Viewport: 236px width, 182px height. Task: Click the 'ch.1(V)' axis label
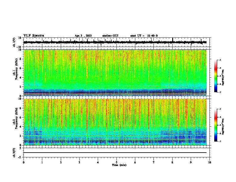click(14, 42)
